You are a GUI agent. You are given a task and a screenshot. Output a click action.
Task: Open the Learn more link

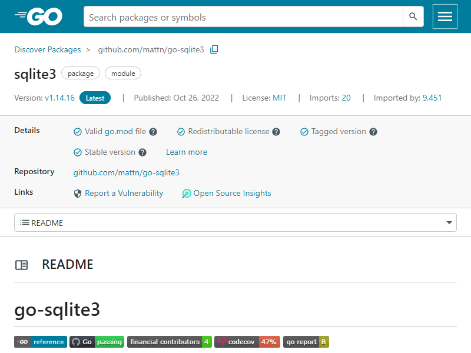187,152
